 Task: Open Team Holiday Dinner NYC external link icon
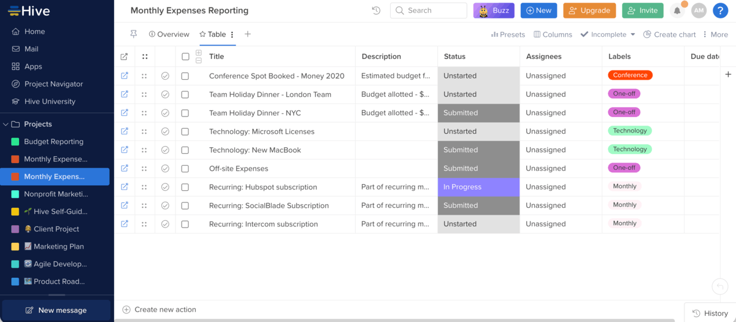point(125,113)
